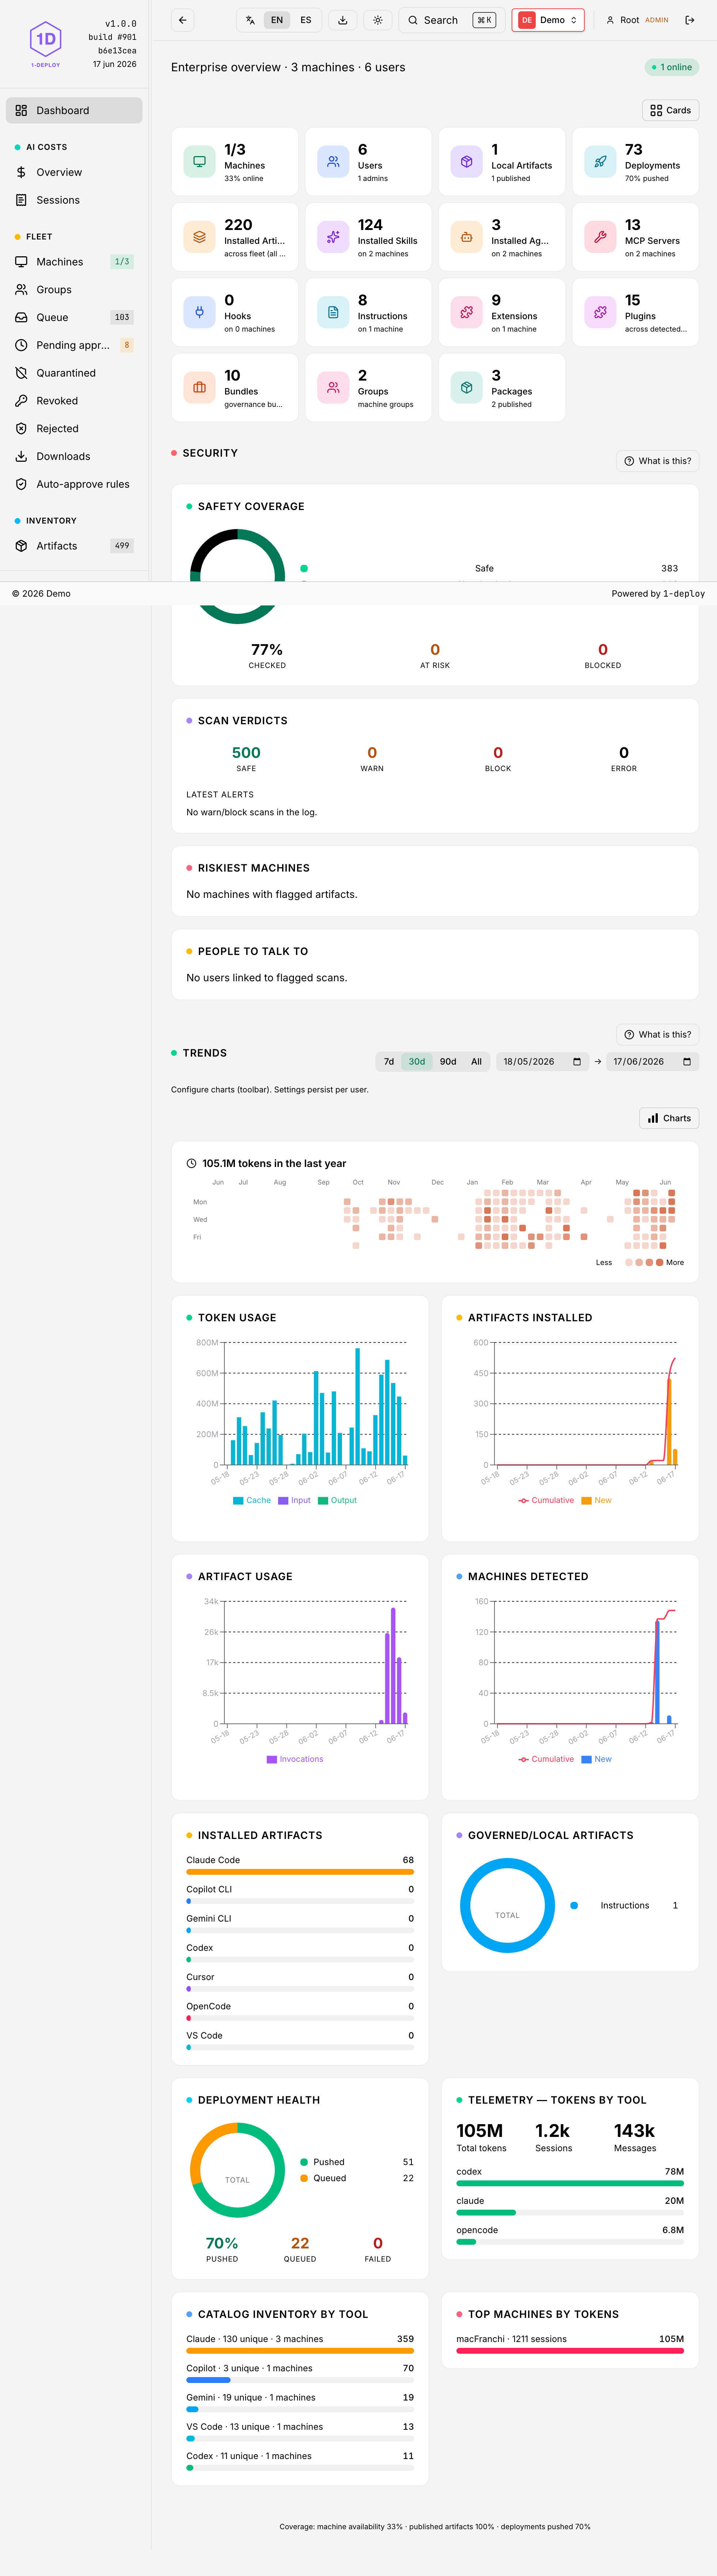Open Quarantined in sidebar
This screenshot has width=717, height=2576.
[74, 373]
